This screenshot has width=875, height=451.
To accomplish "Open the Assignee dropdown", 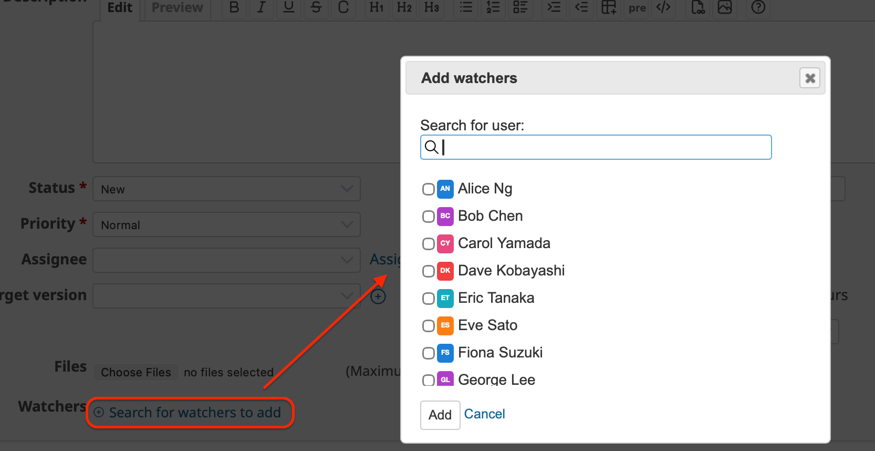I will [226, 261].
